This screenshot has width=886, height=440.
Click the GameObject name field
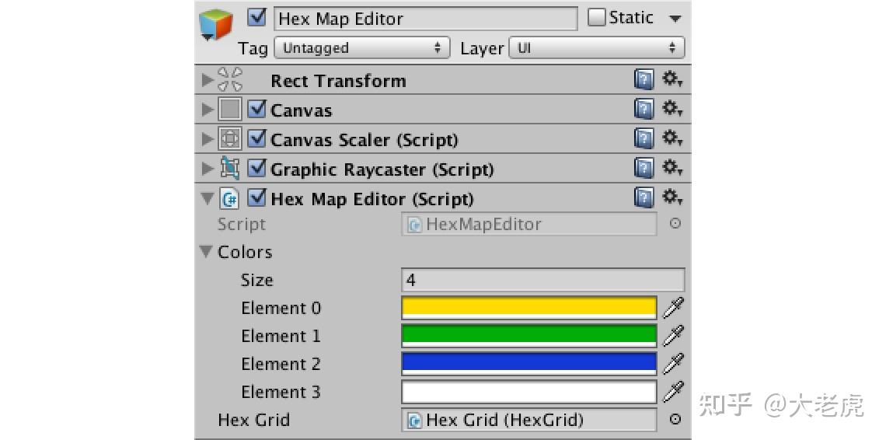(425, 19)
